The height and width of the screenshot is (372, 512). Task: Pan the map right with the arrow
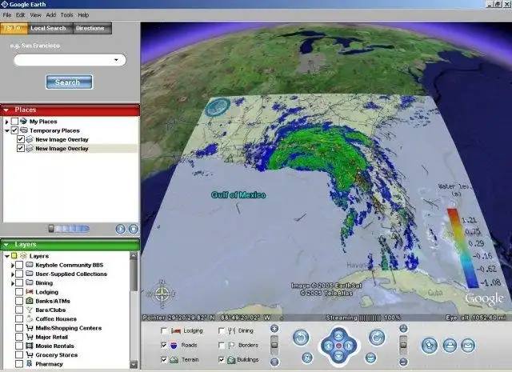(349, 346)
